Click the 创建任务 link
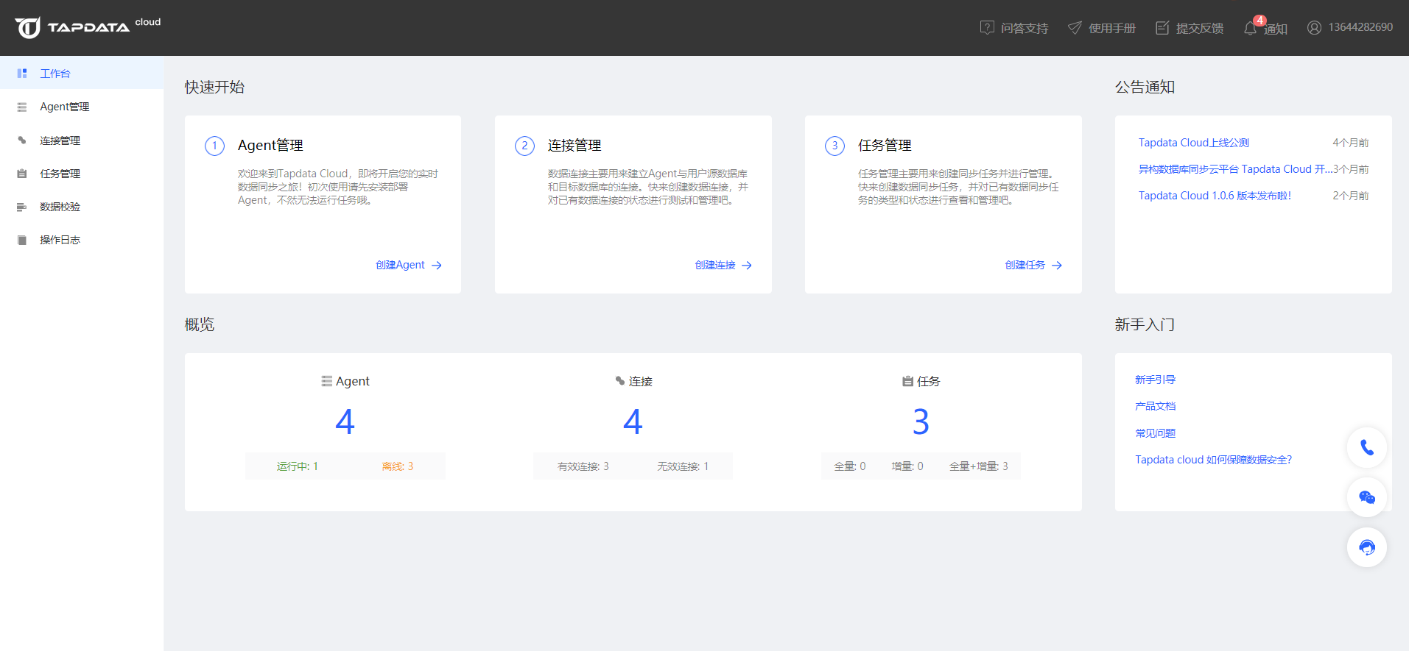Image resolution: width=1409 pixels, height=651 pixels. coord(1025,266)
